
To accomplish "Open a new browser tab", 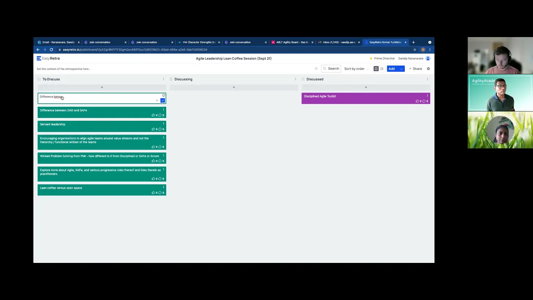I will pos(413,42).
